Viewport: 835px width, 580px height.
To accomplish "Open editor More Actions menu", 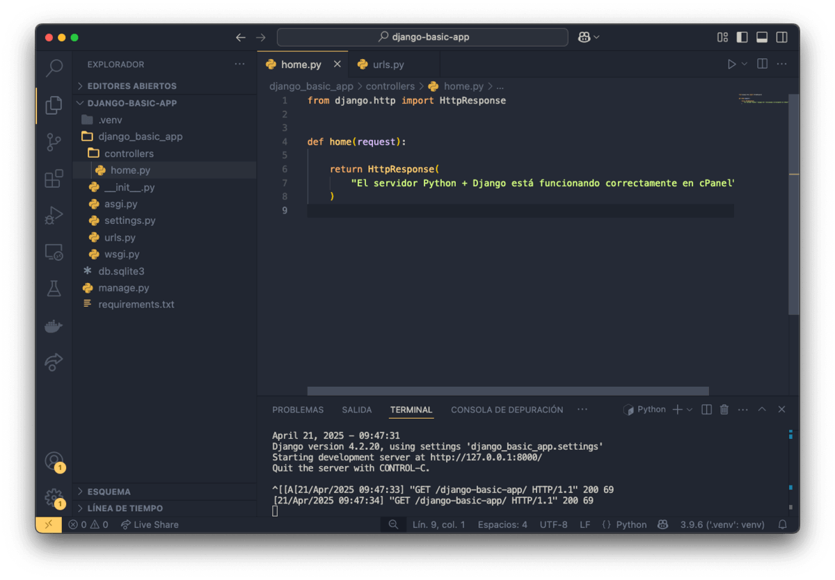I will 782,64.
